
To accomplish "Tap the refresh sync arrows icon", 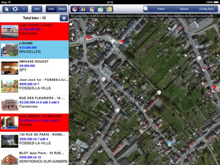I will pyautogui.click(x=15, y=9).
